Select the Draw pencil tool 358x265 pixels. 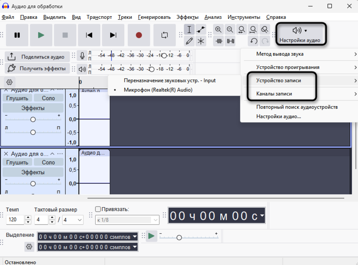click(x=189, y=41)
